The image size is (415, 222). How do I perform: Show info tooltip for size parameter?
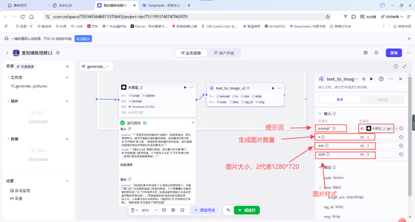(327, 146)
